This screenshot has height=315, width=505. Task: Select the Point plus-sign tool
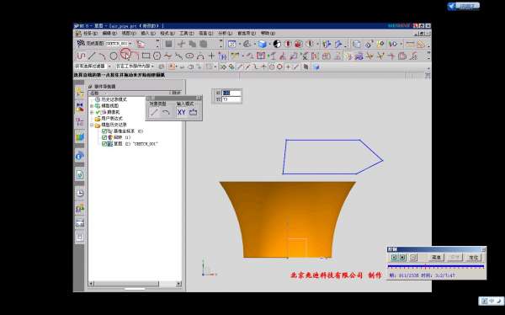(x=211, y=56)
